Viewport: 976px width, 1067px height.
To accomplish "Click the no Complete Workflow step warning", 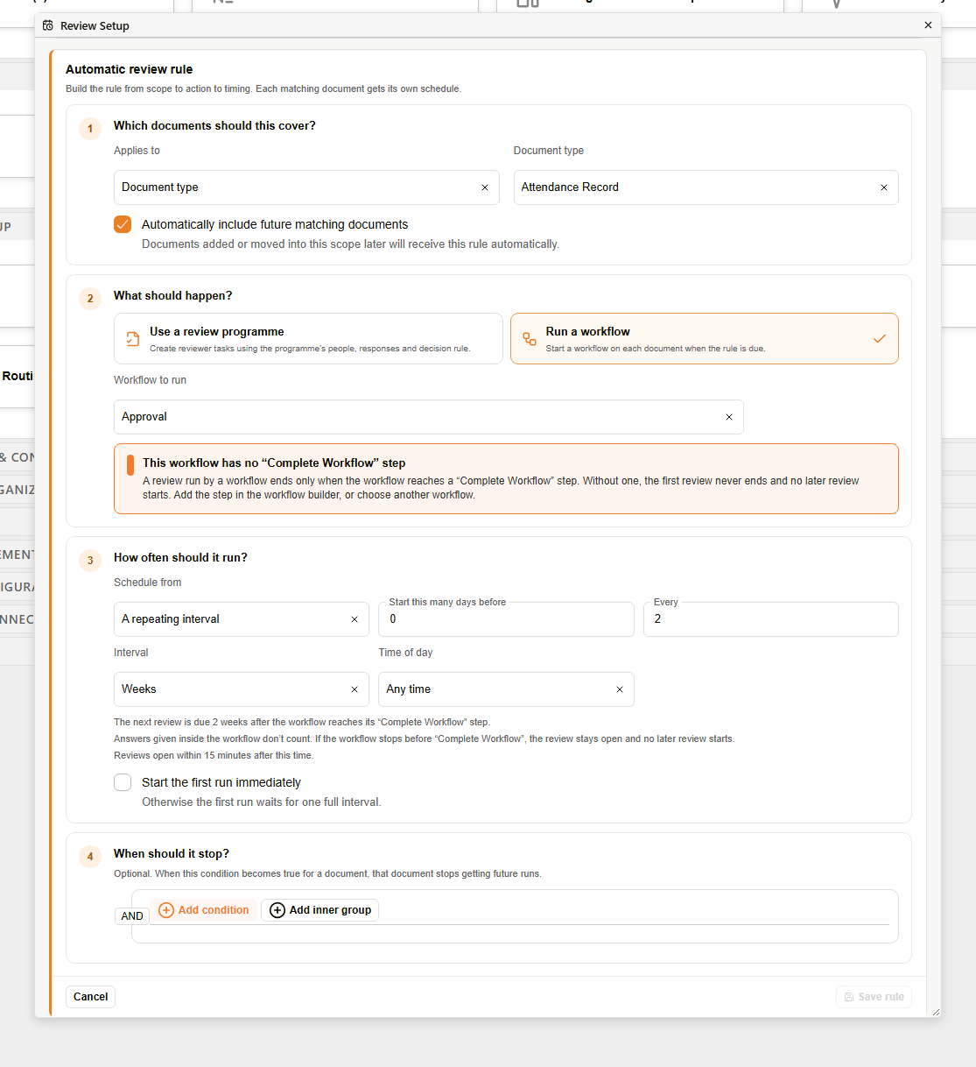I will coord(506,478).
